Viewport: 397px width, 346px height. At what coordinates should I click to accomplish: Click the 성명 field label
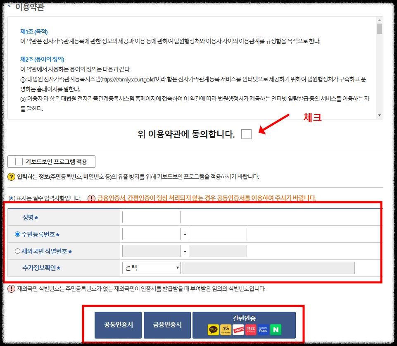pos(28,217)
